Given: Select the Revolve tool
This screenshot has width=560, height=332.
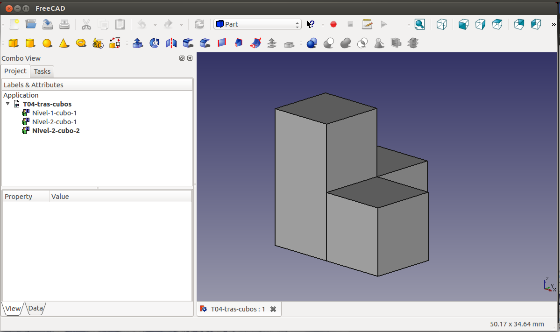Looking at the screenshot, I should click(x=154, y=43).
